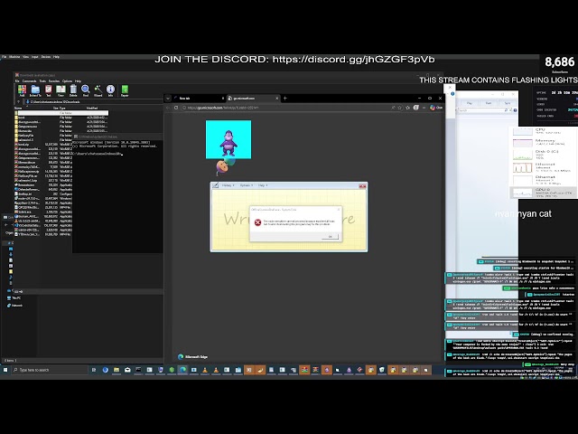
Task: Select This PC in Explorer sidebar
Action: [x=14, y=298]
